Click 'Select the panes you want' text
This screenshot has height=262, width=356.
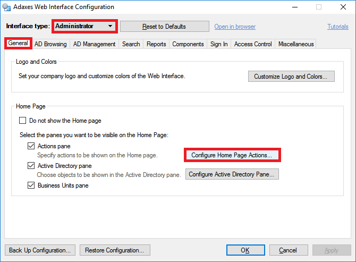pyautogui.click(x=94, y=135)
